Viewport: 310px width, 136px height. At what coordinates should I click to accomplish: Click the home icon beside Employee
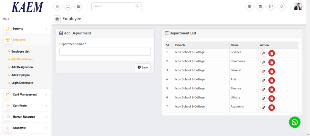(57, 19)
